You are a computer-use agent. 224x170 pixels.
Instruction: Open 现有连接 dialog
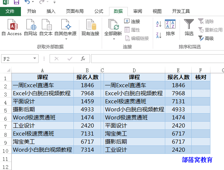90,27
